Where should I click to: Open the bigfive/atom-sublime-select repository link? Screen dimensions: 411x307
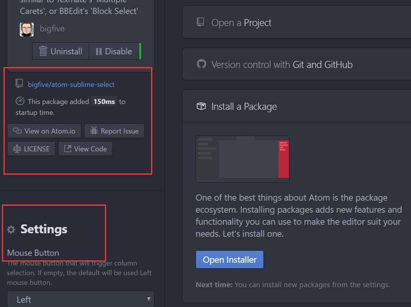[71, 84]
